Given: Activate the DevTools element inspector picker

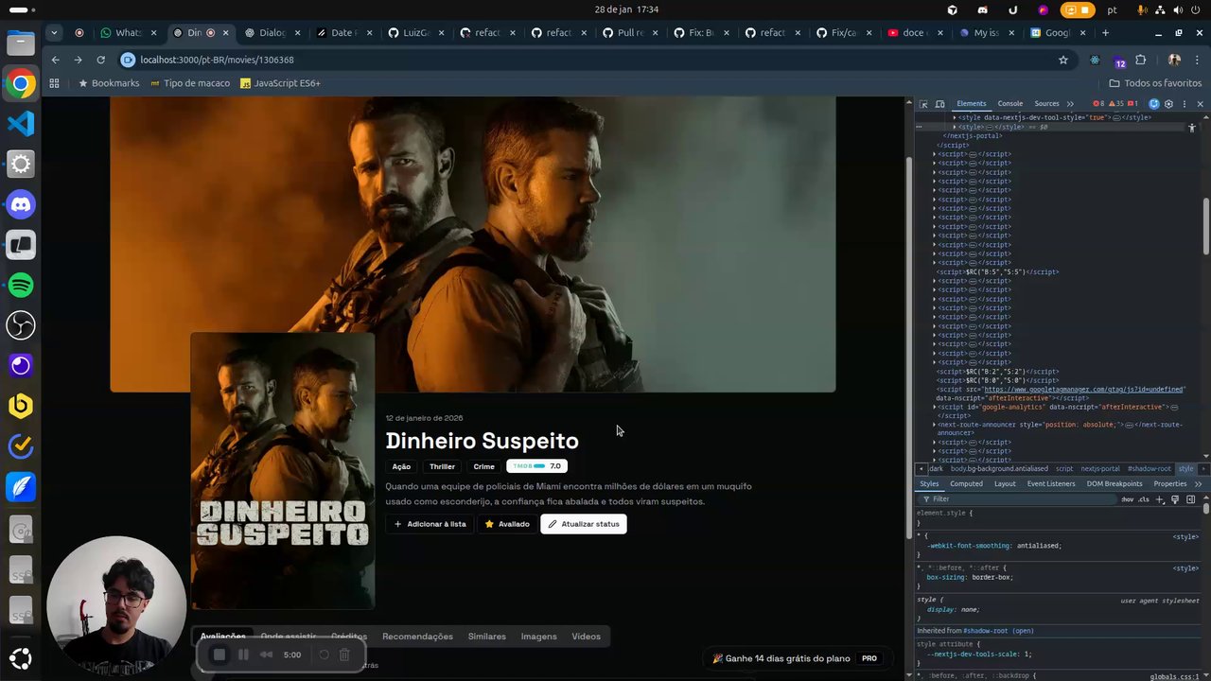Looking at the screenshot, I should [x=924, y=104].
